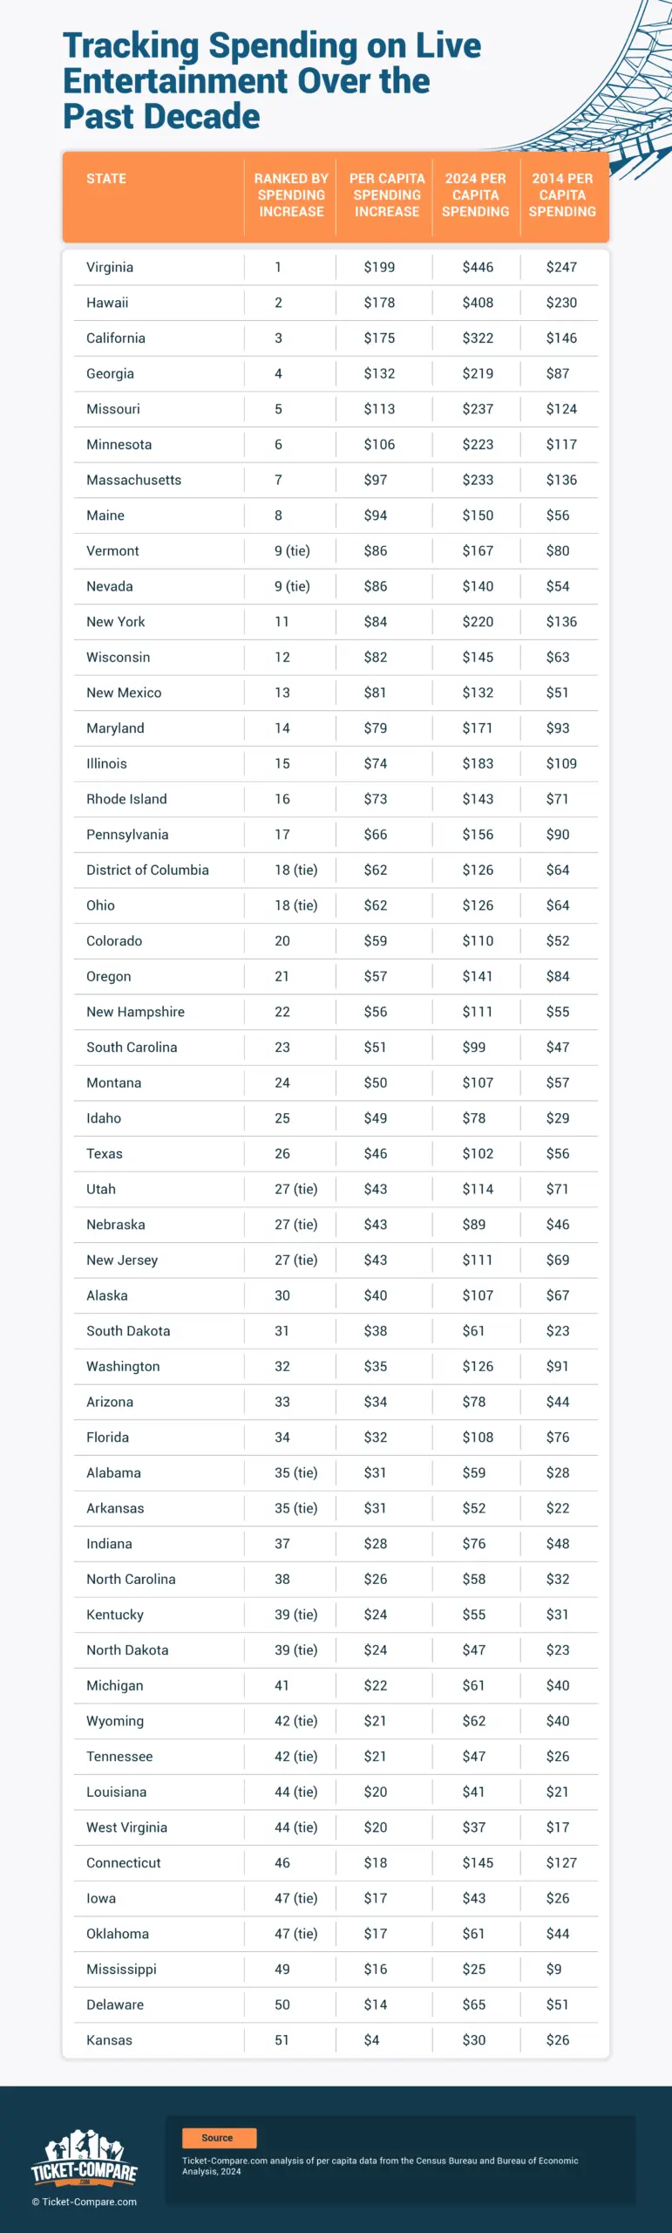672x2233 pixels.
Task: Select the Ranked by Spending Increase header
Action: click(291, 195)
